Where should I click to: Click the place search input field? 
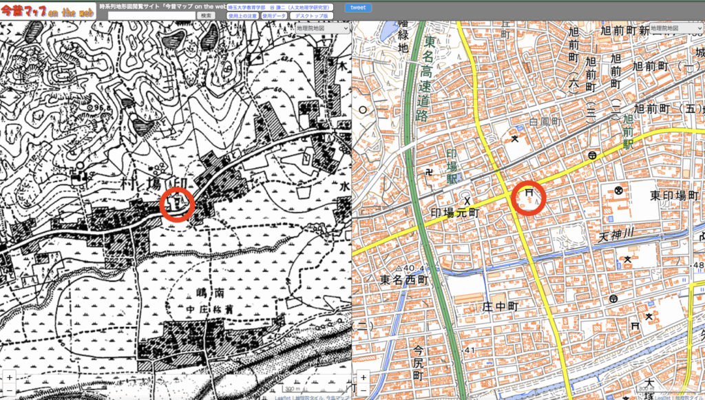[x=150, y=15]
